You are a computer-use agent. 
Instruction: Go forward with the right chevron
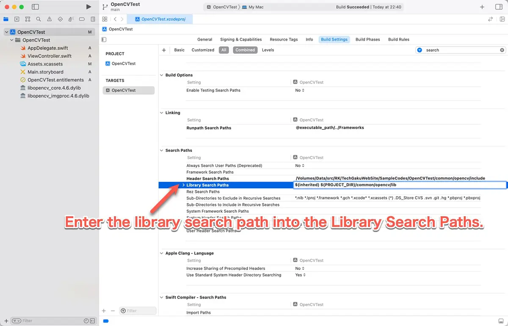point(122,19)
